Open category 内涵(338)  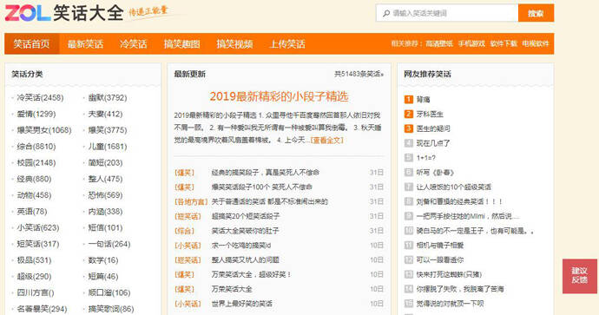click(x=105, y=212)
